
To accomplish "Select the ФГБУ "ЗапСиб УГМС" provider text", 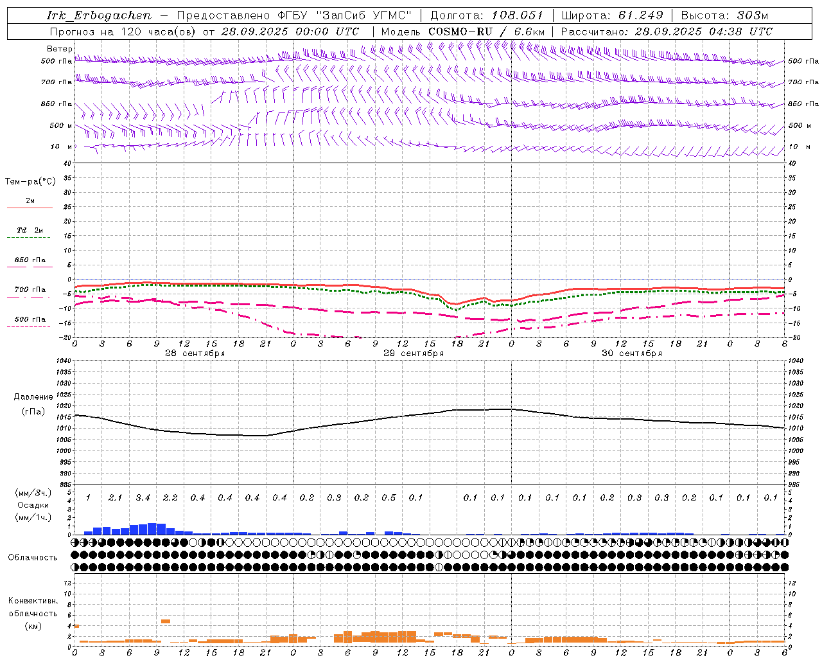I will point(344,15).
